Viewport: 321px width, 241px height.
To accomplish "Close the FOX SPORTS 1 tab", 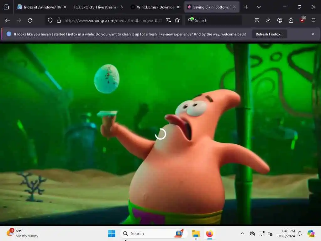I will (x=122, y=7).
